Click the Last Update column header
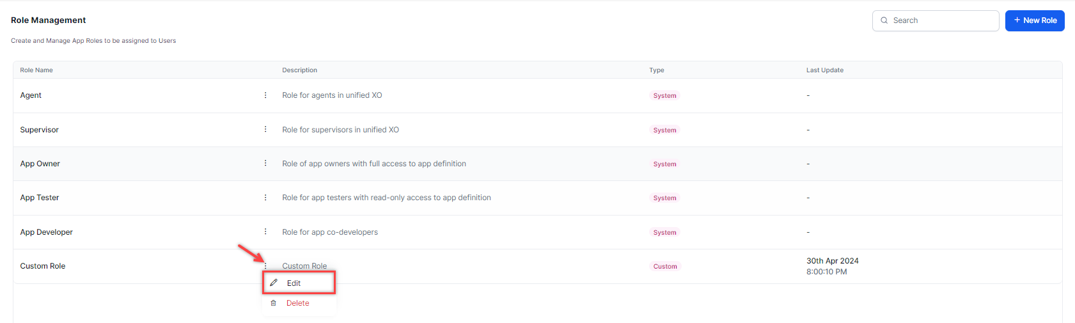Image resolution: width=1075 pixels, height=323 pixels. [824, 70]
